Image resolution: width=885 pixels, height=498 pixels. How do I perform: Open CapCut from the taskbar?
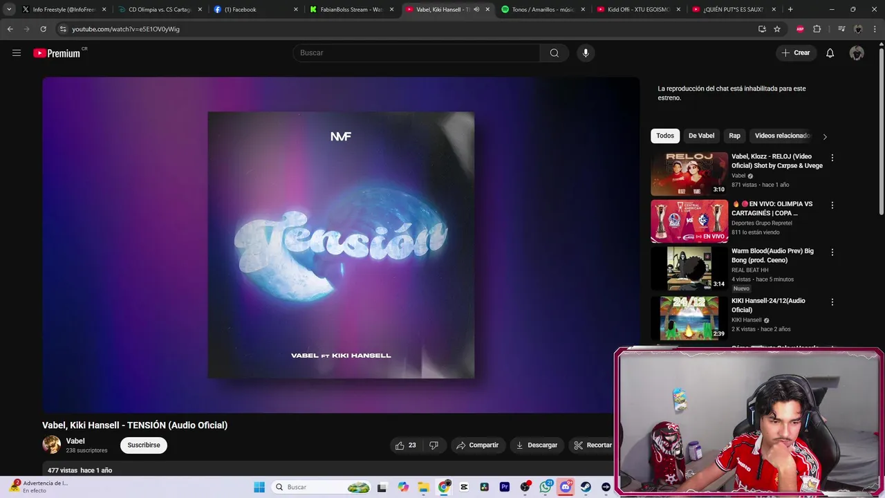[464, 487]
